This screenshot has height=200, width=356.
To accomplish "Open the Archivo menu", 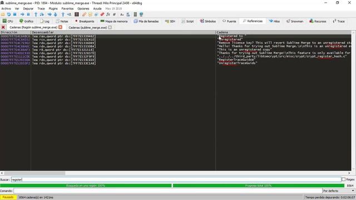I will point(6,9).
